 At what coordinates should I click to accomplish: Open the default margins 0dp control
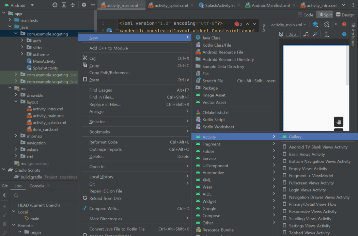pos(292,34)
